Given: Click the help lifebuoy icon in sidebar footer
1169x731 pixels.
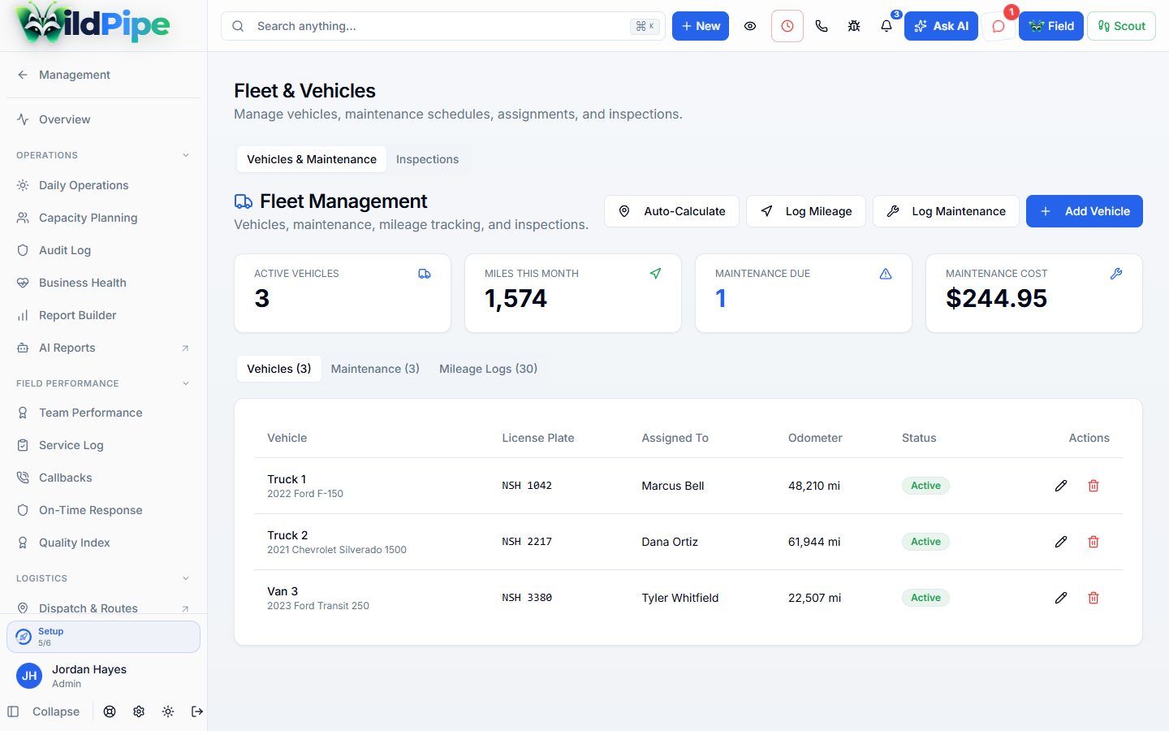Looking at the screenshot, I should tap(110, 712).
